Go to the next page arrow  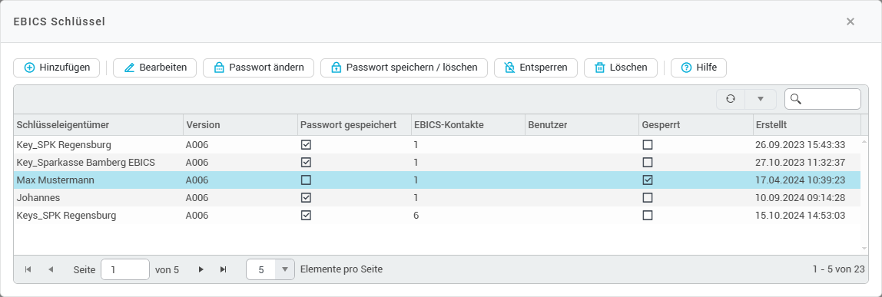[201, 269]
